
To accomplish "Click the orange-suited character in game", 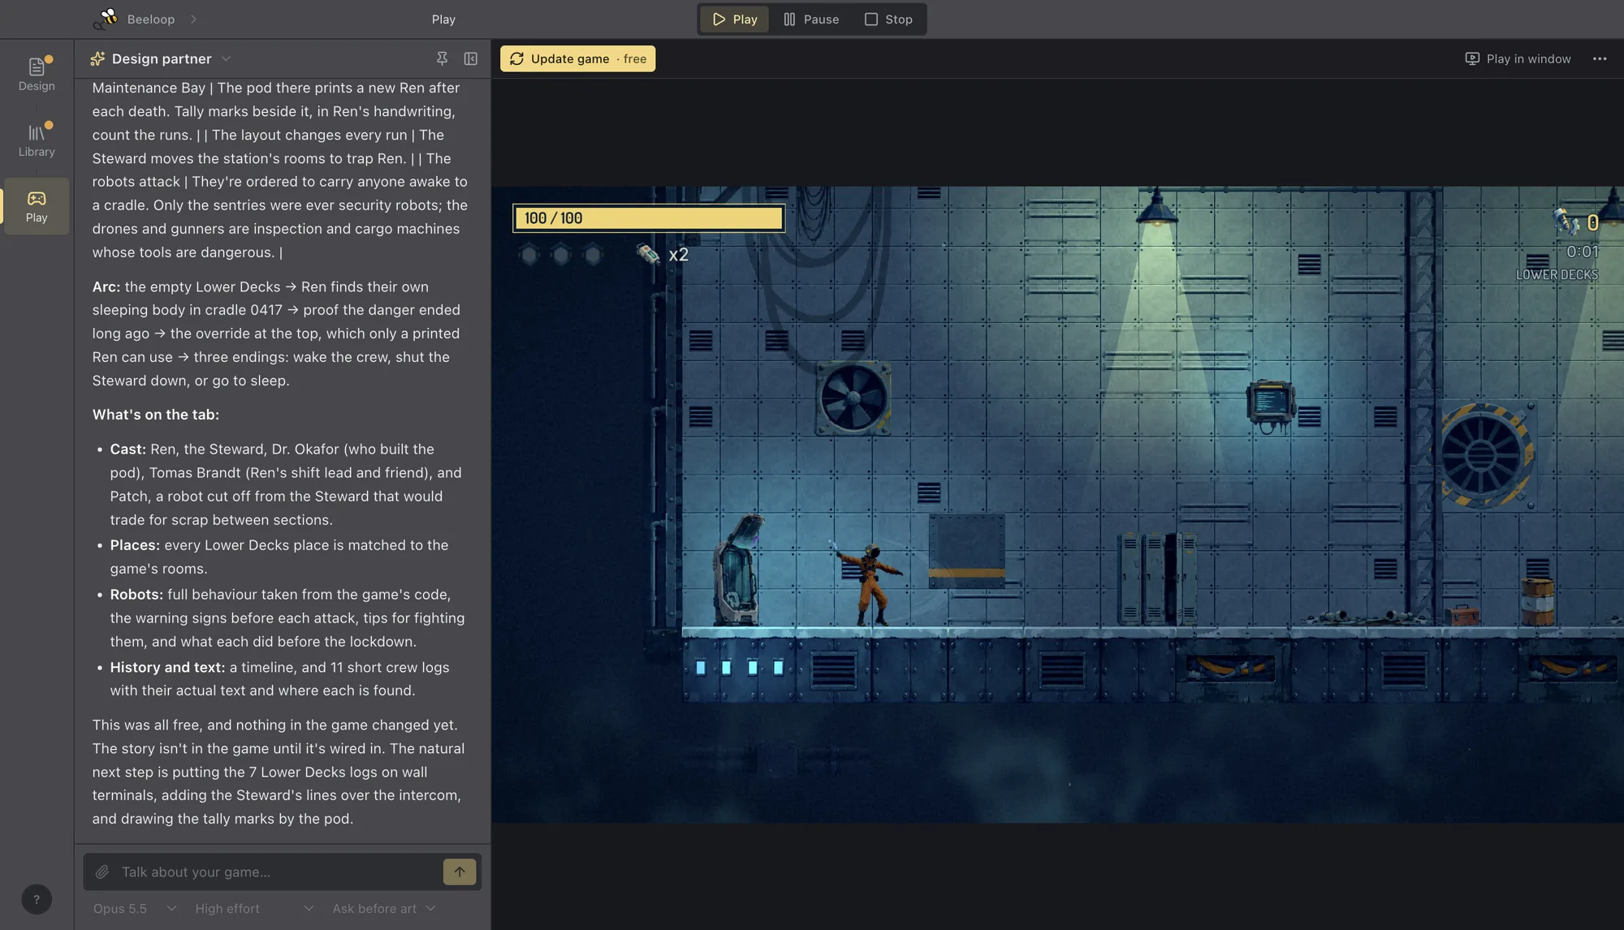I will (871, 583).
